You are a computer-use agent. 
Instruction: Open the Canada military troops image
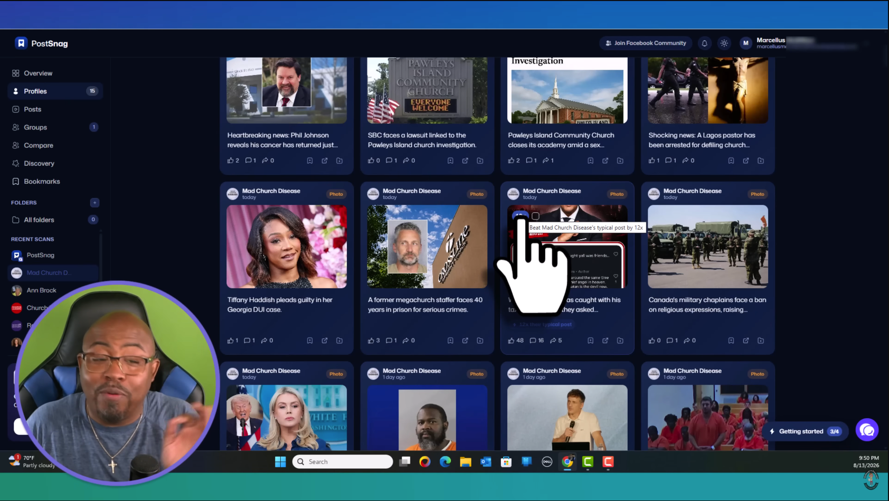(708, 247)
